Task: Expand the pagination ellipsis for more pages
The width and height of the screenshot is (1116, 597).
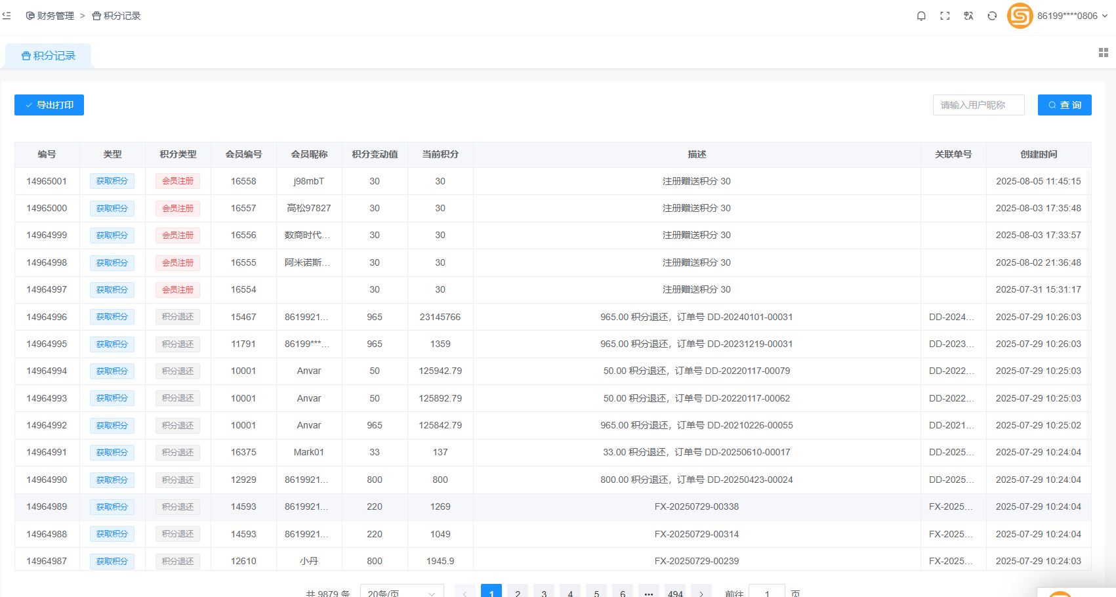Action: pos(649,592)
